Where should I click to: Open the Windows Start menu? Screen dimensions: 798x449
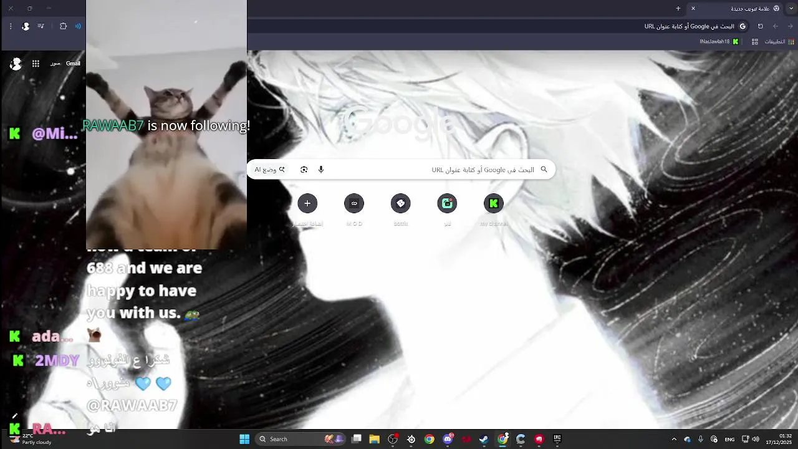(244, 439)
